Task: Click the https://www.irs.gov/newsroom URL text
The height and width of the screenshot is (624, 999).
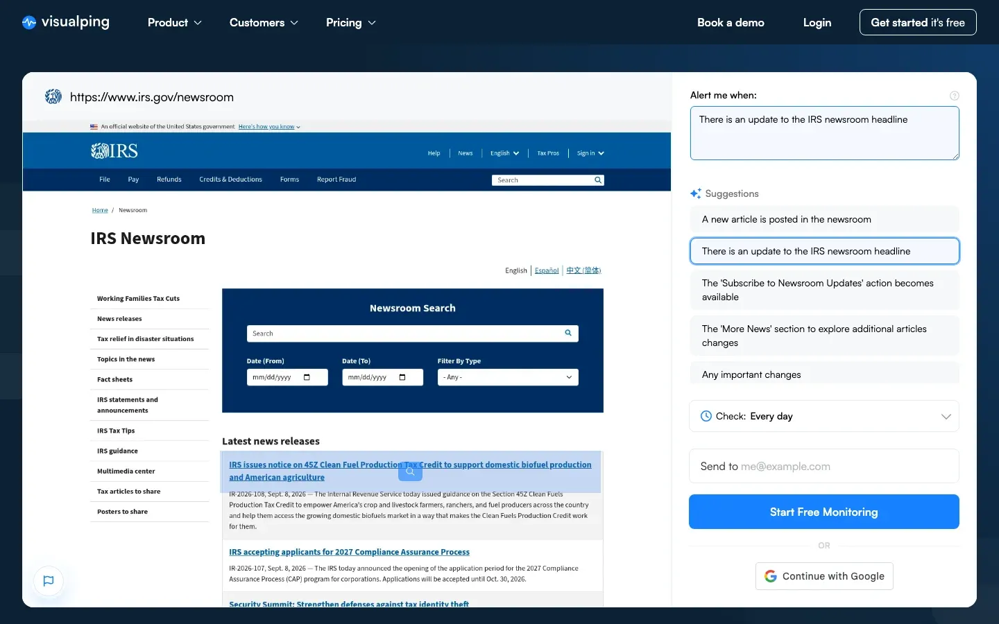Action: point(152,97)
